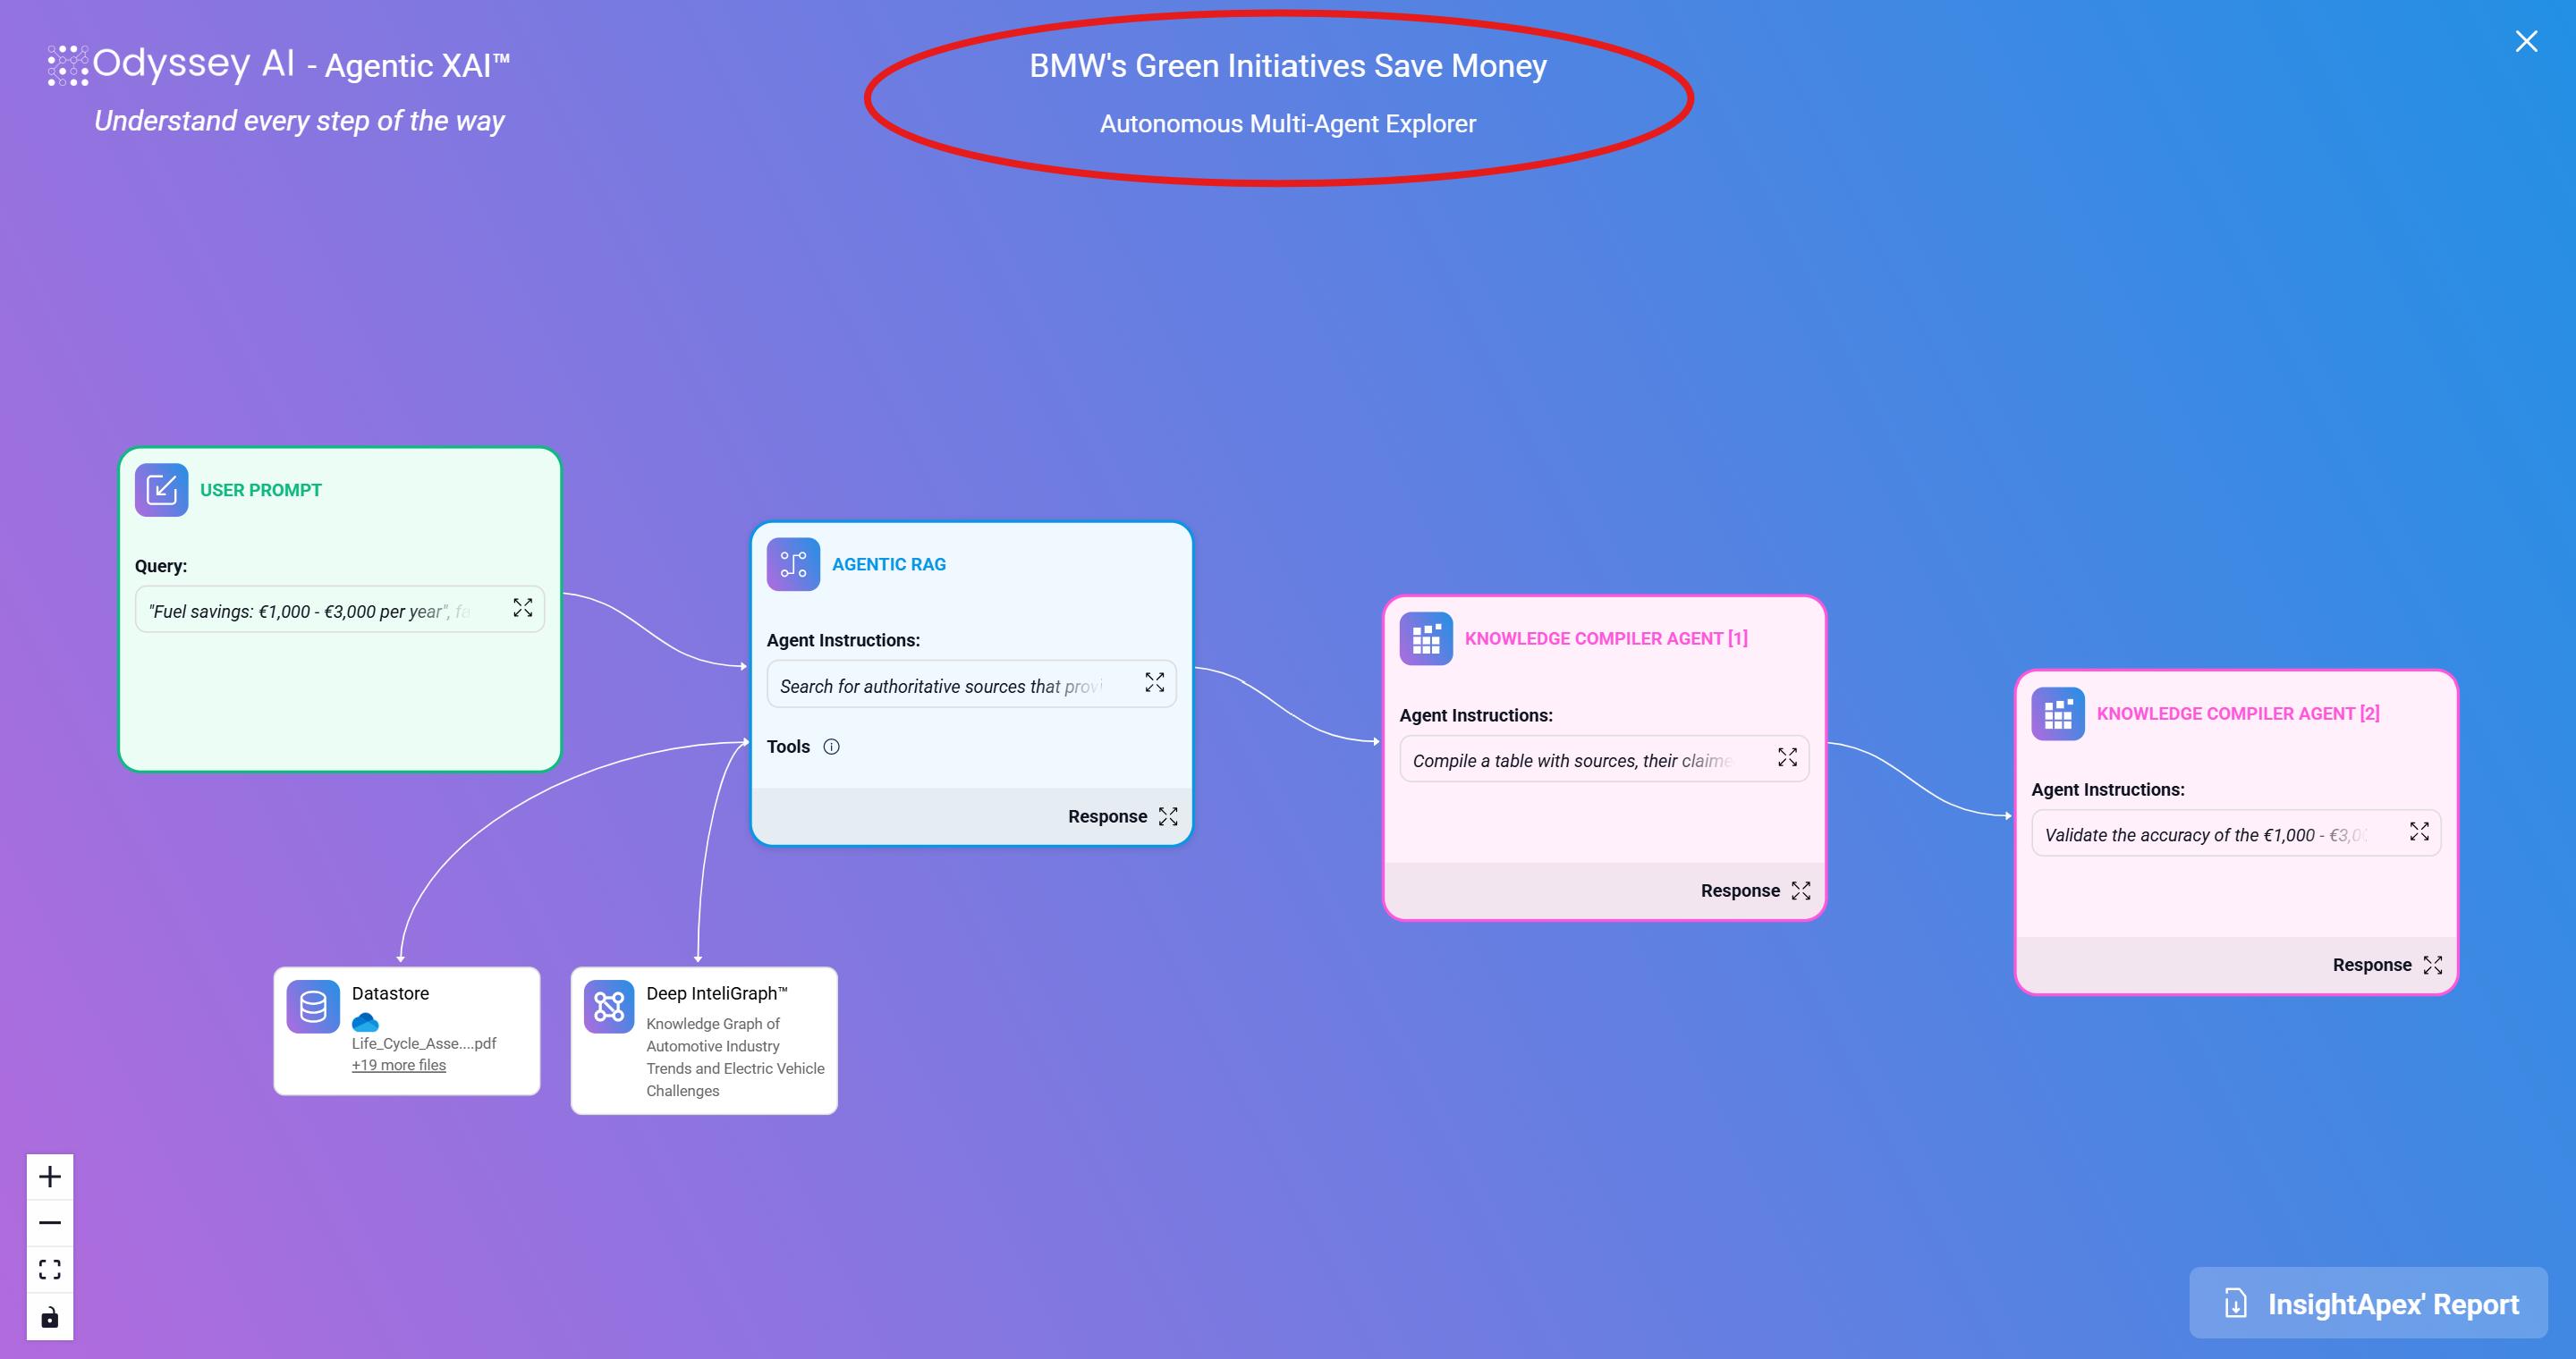The image size is (2576, 1359).
Task: Click BMW's Green Initiatives Save Money title
Action: pyautogui.click(x=1288, y=66)
